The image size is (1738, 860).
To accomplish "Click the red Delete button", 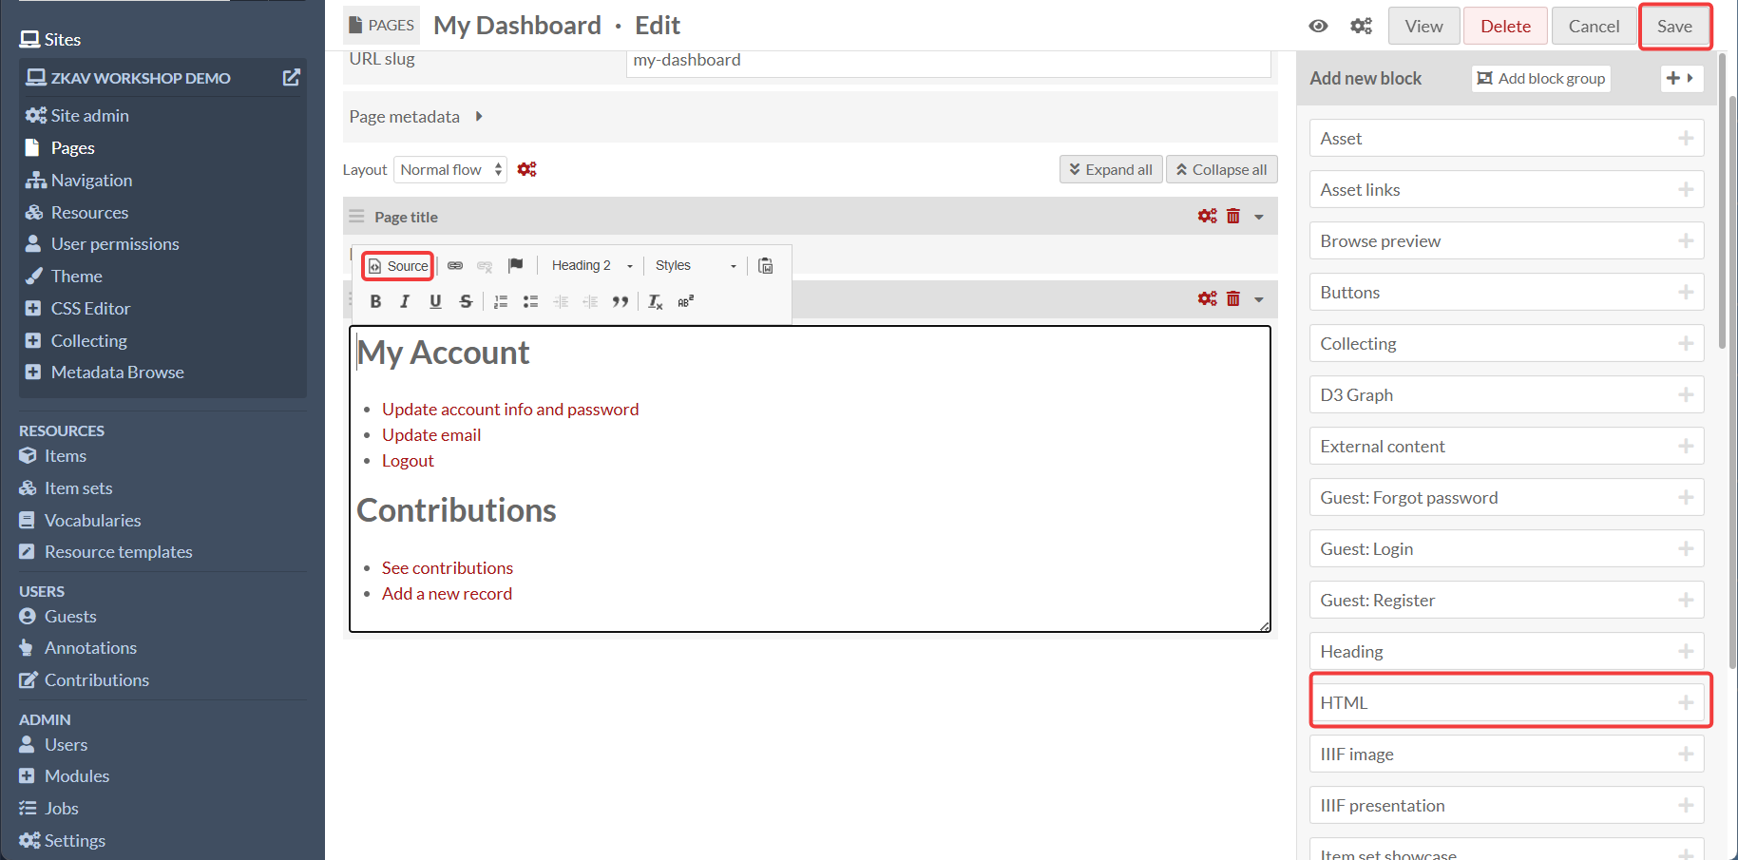I will 1505,26.
